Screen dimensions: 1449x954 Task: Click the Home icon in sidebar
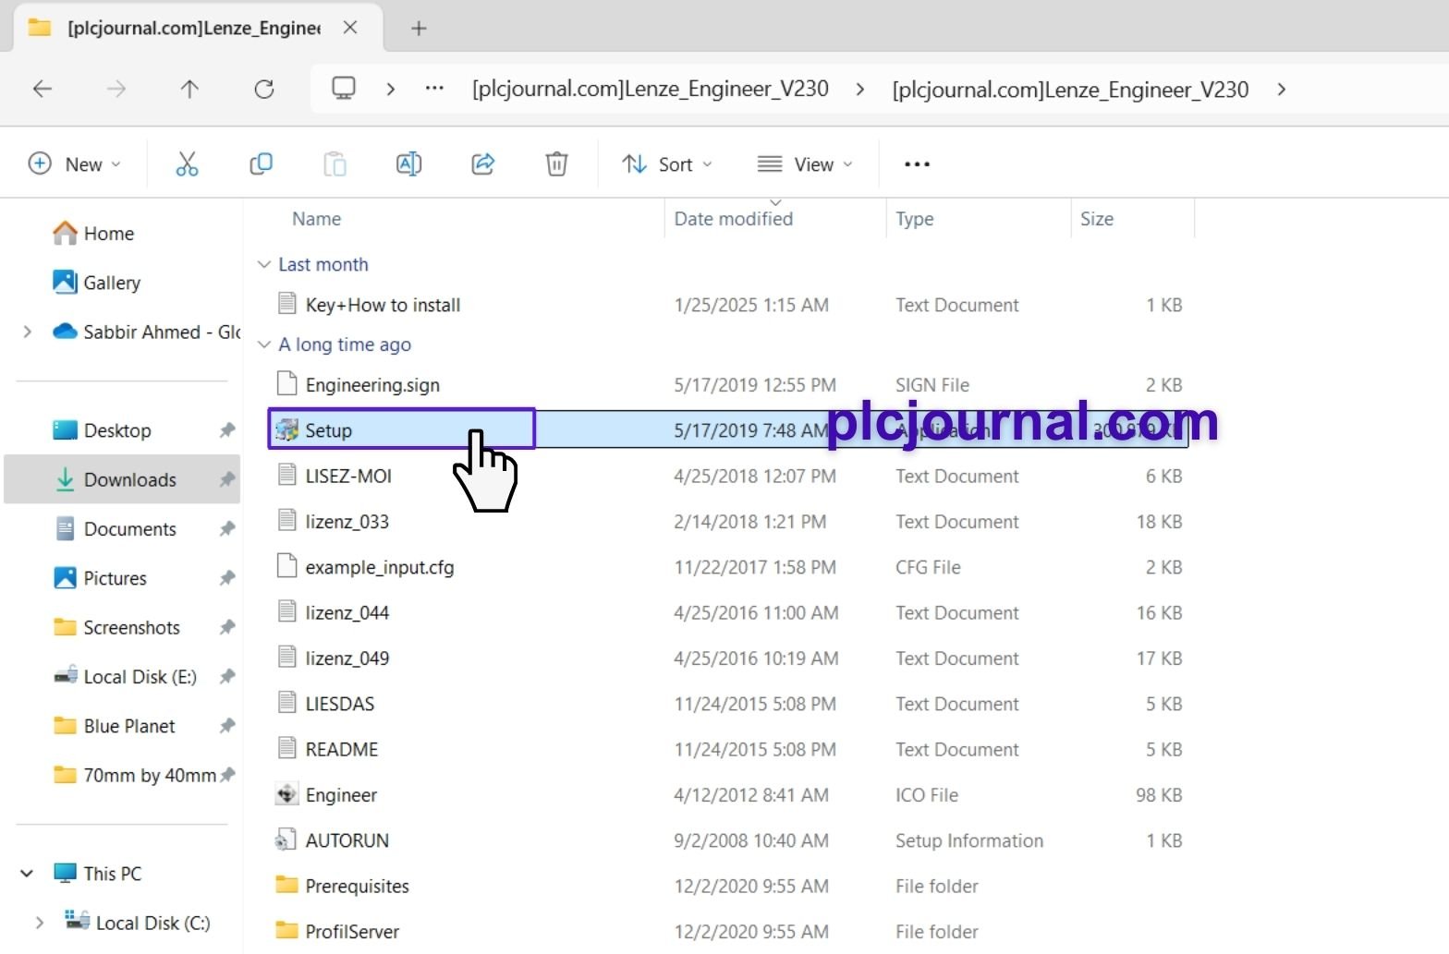(65, 234)
